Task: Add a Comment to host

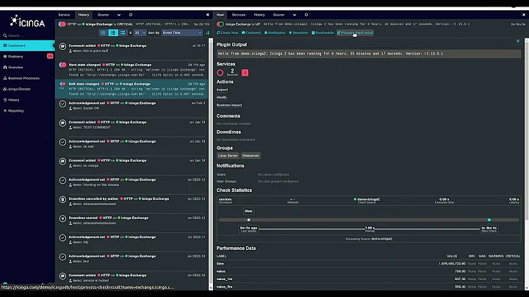Action: pyautogui.click(x=251, y=33)
